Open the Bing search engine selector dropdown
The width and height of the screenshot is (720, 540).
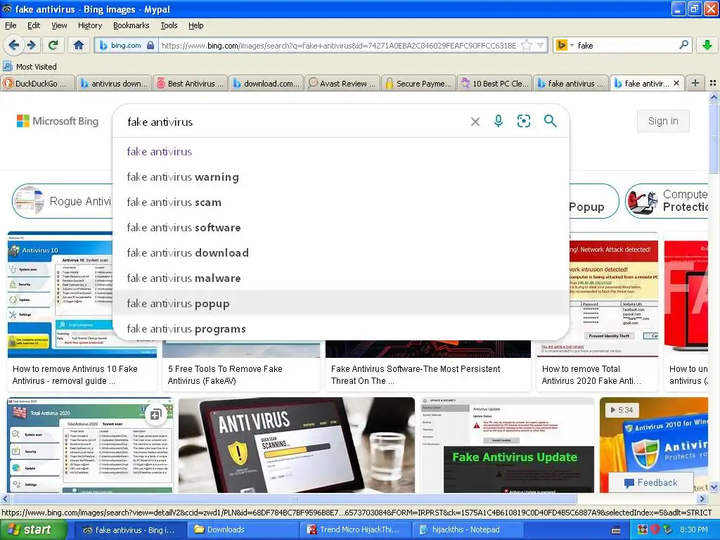pyautogui.click(x=565, y=46)
